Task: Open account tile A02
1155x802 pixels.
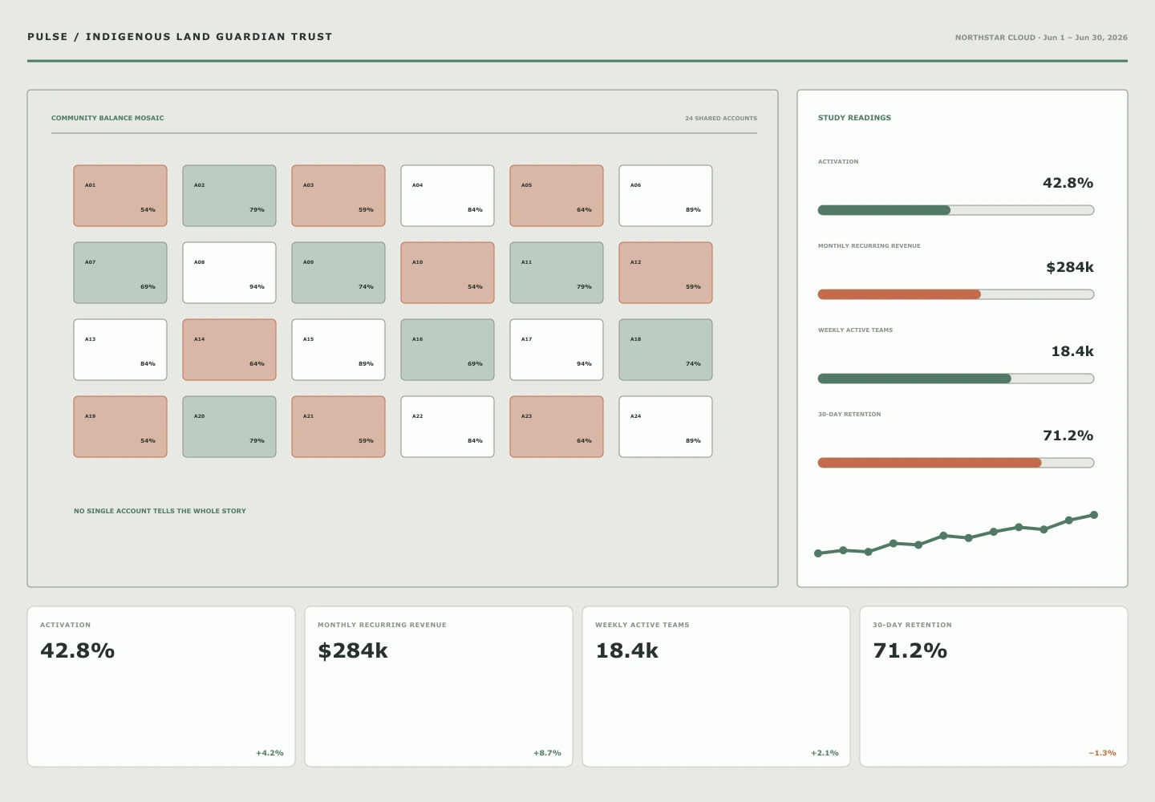Action: click(229, 196)
